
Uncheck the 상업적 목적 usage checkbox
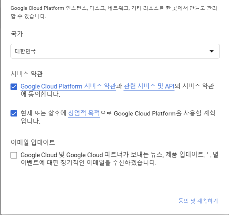[14, 113]
